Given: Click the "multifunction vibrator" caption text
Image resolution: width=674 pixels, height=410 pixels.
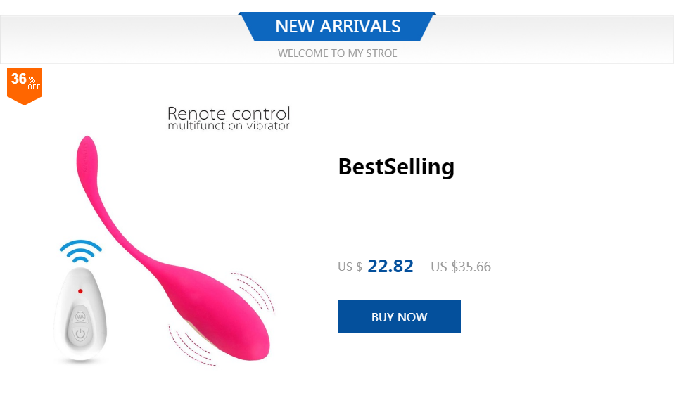Looking at the screenshot, I should (x=229, y=127).
